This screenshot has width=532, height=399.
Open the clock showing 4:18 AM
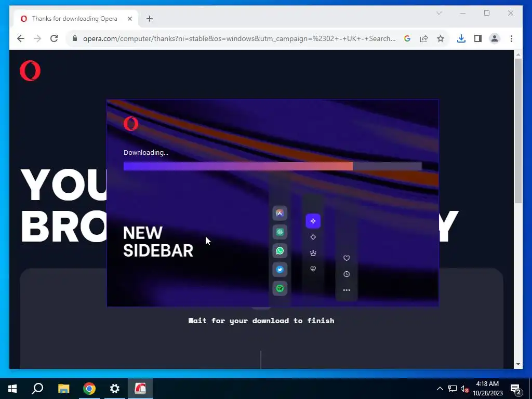pyautogui.click(x=487, y=389)
